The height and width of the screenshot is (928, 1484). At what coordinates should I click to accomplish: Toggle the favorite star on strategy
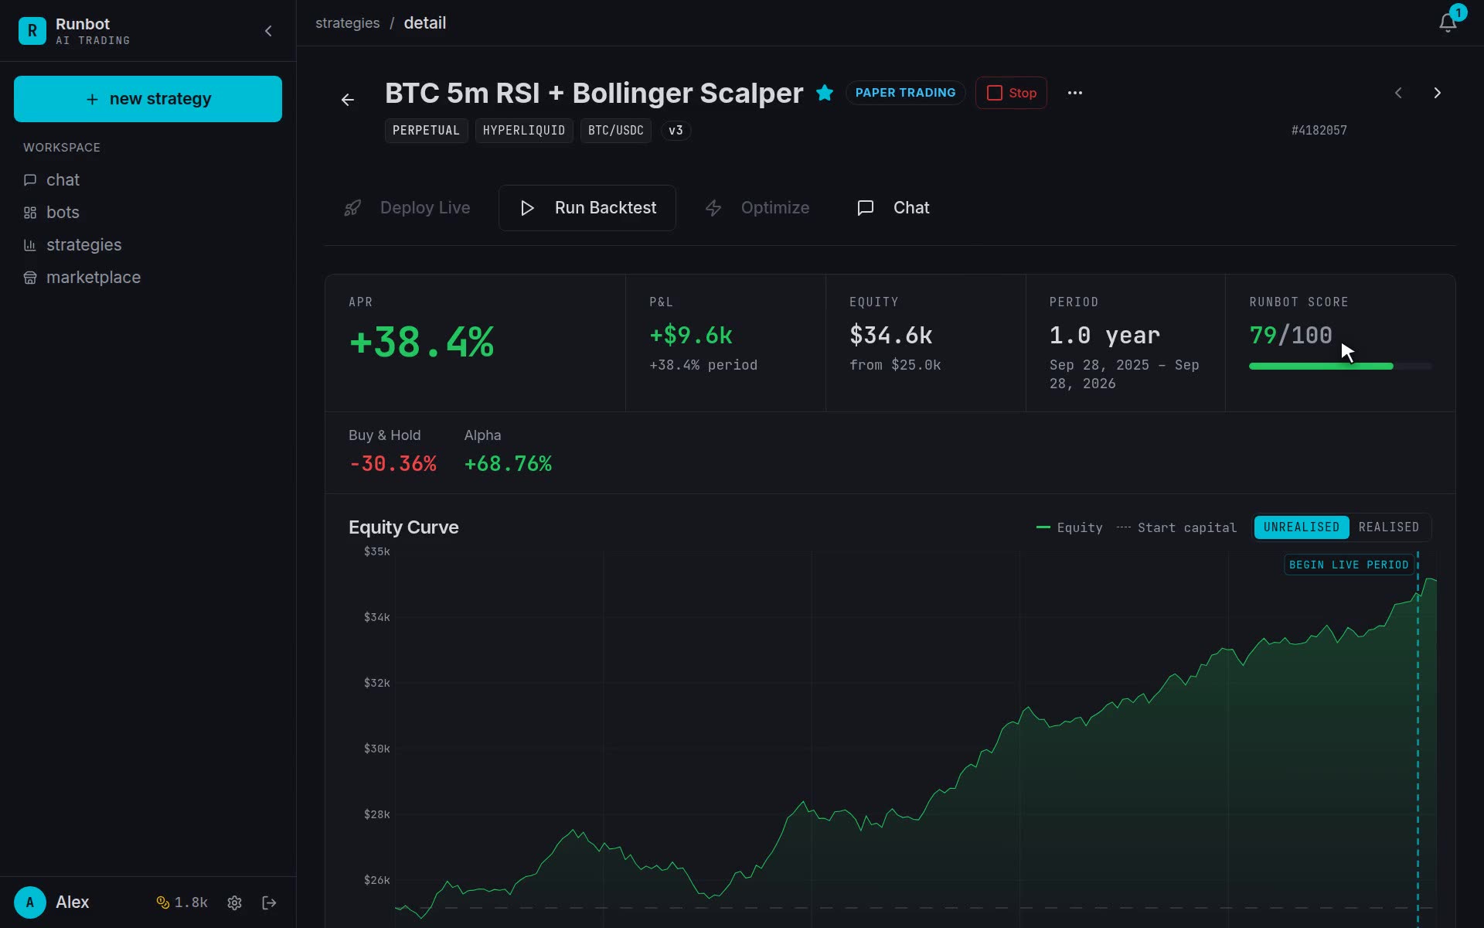[825, 93]
